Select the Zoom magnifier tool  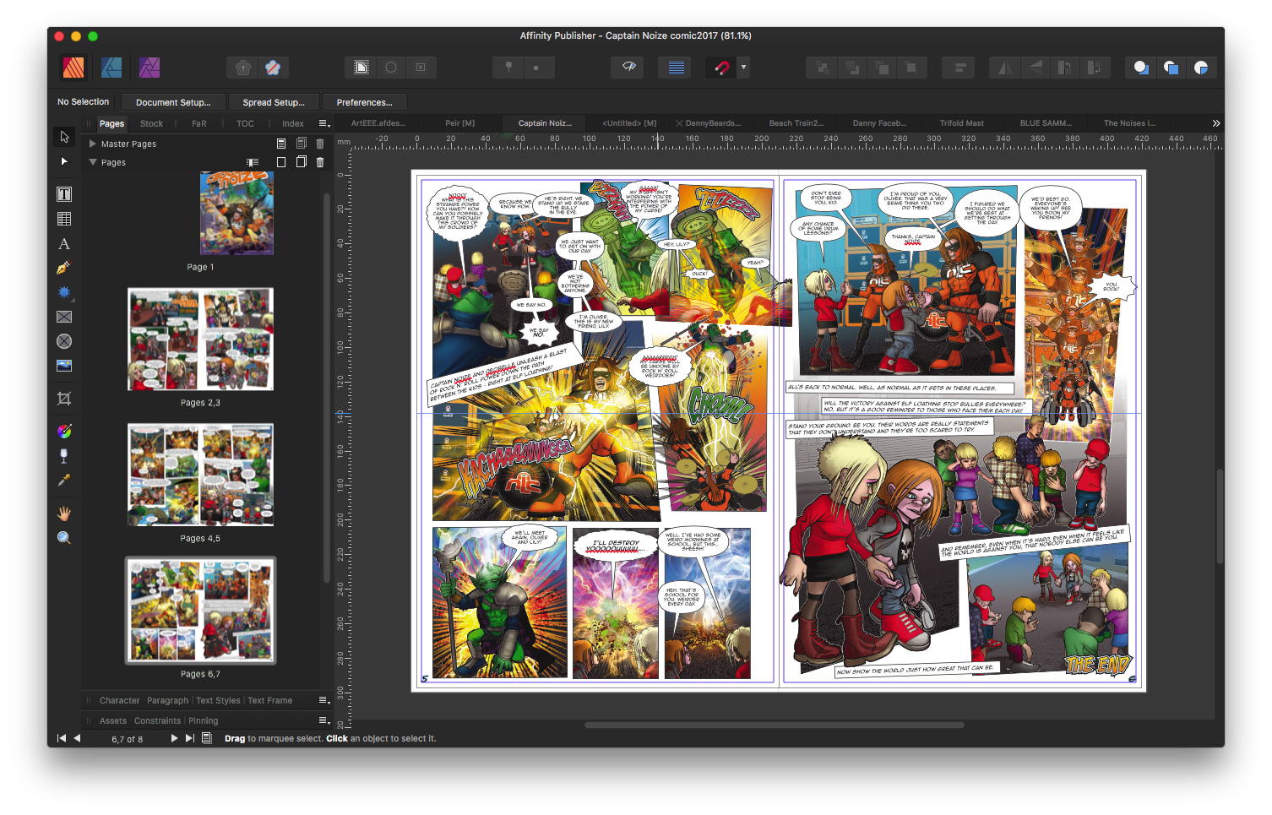coord(64,538)
